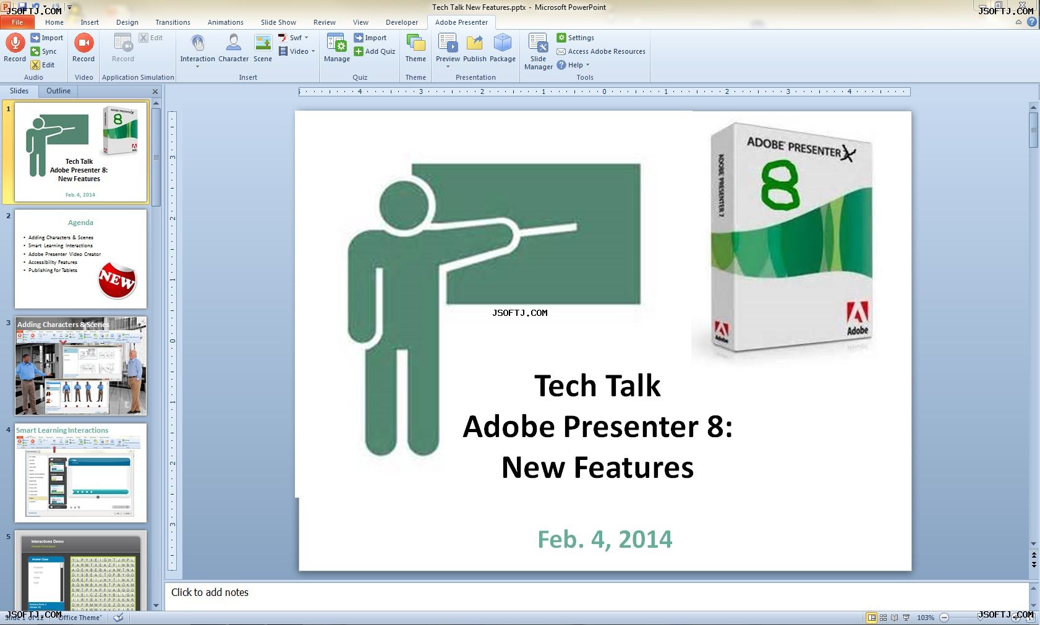
Task: Open the audio Edit tool
Action: coord(43,65)
